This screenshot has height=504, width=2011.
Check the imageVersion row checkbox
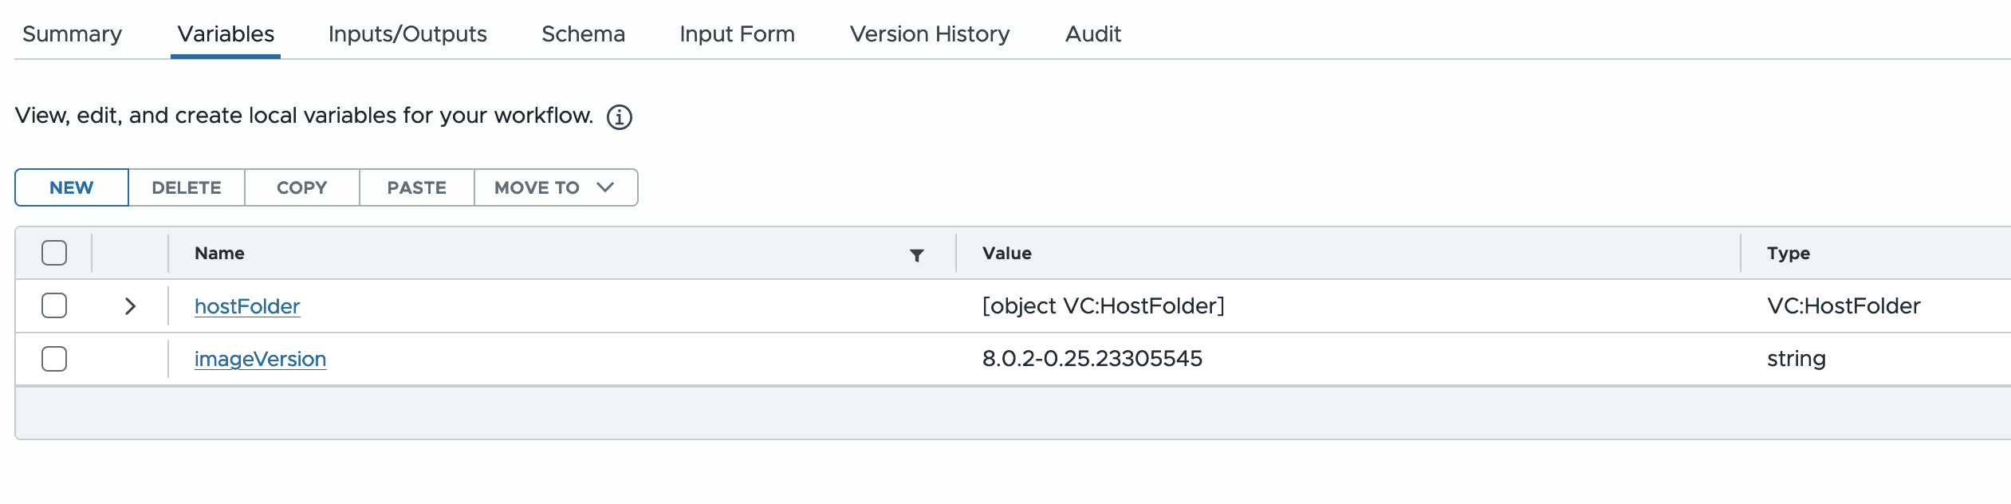click(x=54, y=359)
